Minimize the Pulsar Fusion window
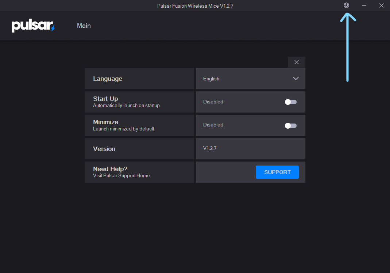 click(x=364, y=5)
